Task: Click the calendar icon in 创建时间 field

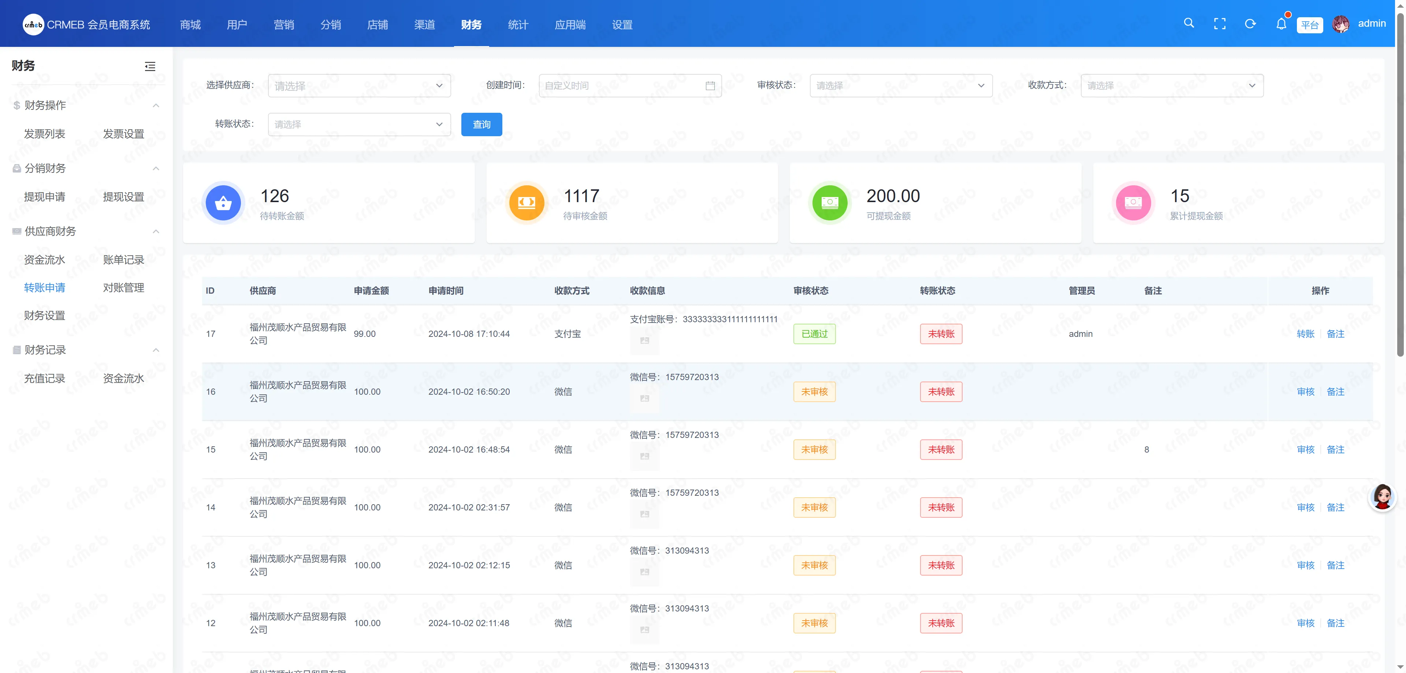Action: (710, 86)
